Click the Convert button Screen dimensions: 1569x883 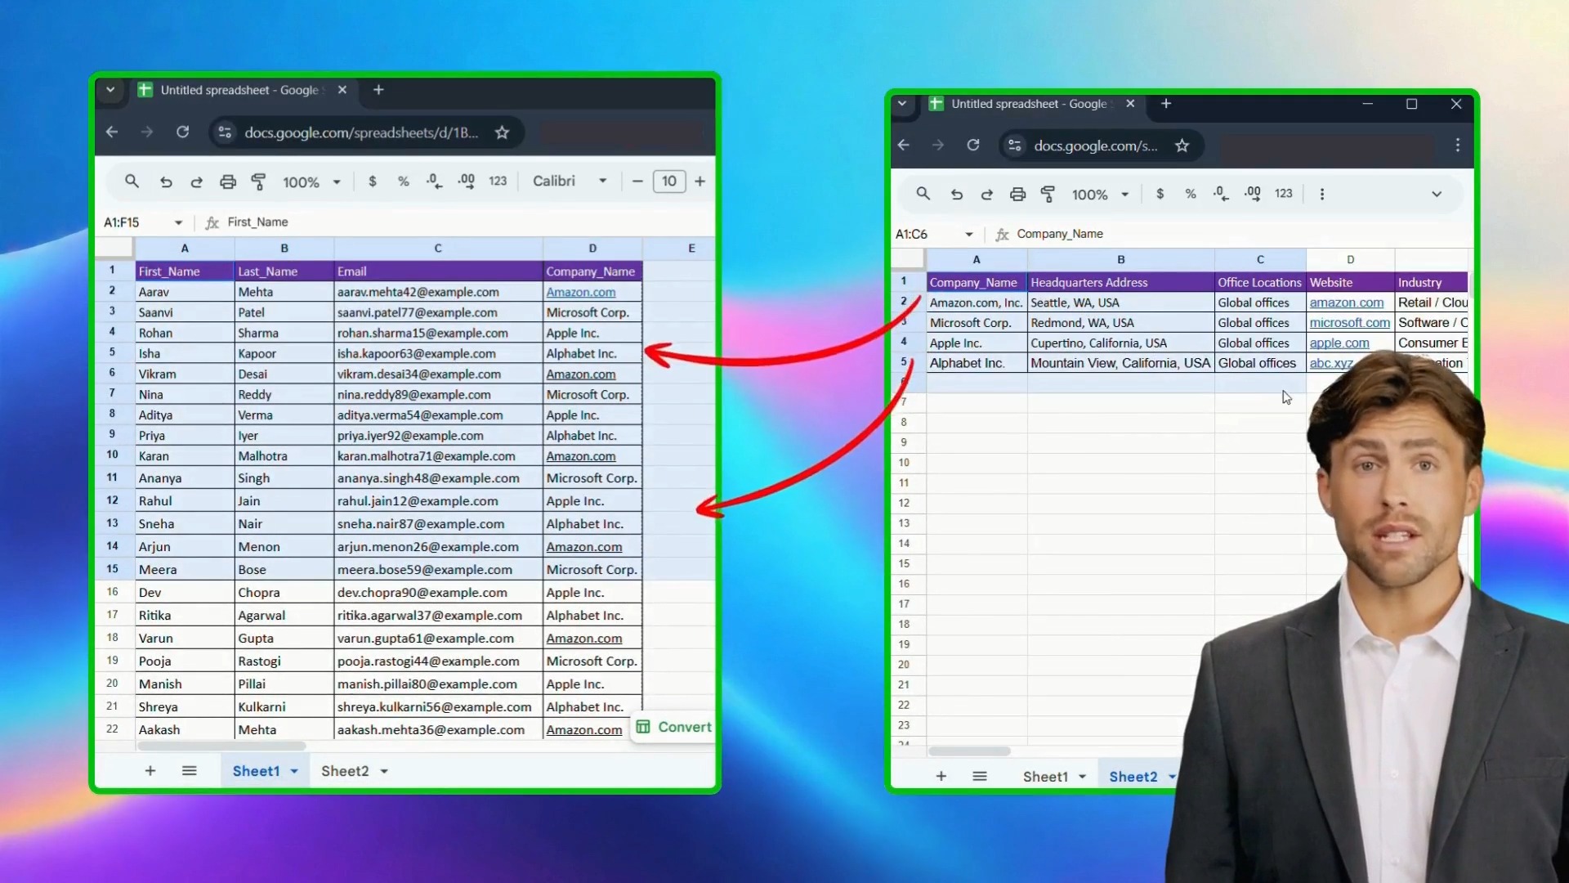[674, 727]
